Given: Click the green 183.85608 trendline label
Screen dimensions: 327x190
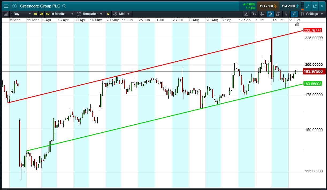Looking at the screenshot, I should pos(313,84).
